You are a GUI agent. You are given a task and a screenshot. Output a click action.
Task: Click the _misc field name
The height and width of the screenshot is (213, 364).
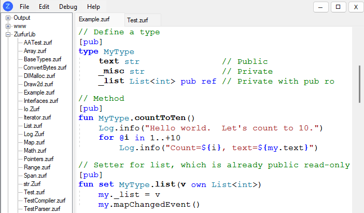tap(111, 71)
